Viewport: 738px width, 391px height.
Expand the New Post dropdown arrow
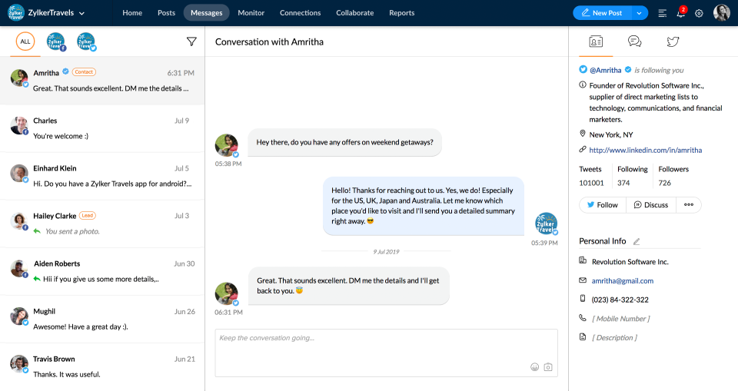click(639, 13)
